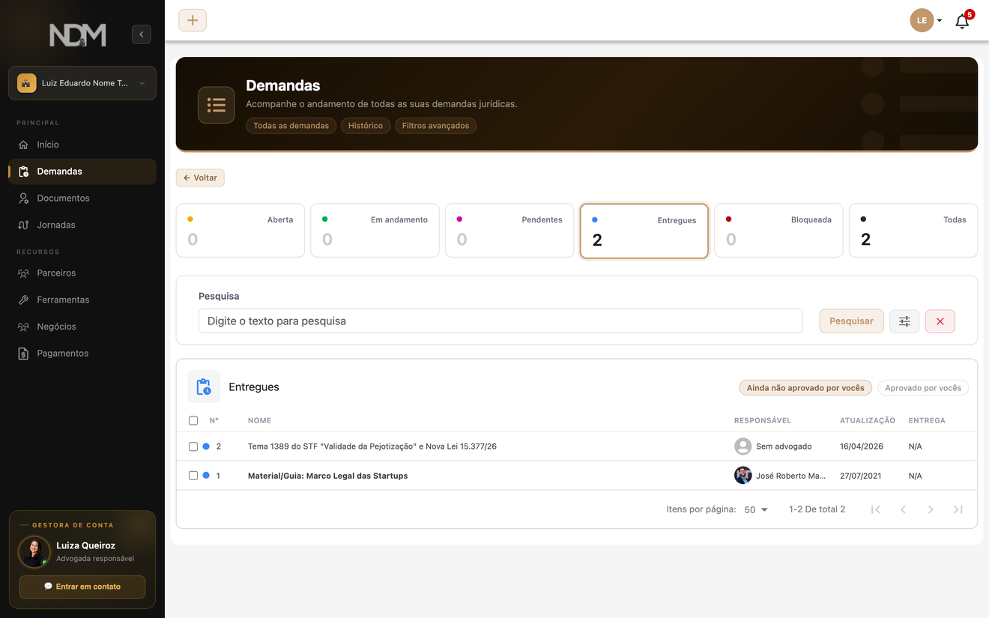Click the Demandas list icon in header banner
The height and width of the screenshot is (618, 989).
pos(217,105)
